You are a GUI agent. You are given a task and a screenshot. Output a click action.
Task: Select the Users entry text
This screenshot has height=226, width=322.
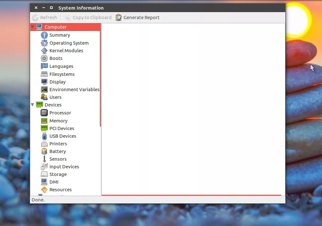(56, 97)
